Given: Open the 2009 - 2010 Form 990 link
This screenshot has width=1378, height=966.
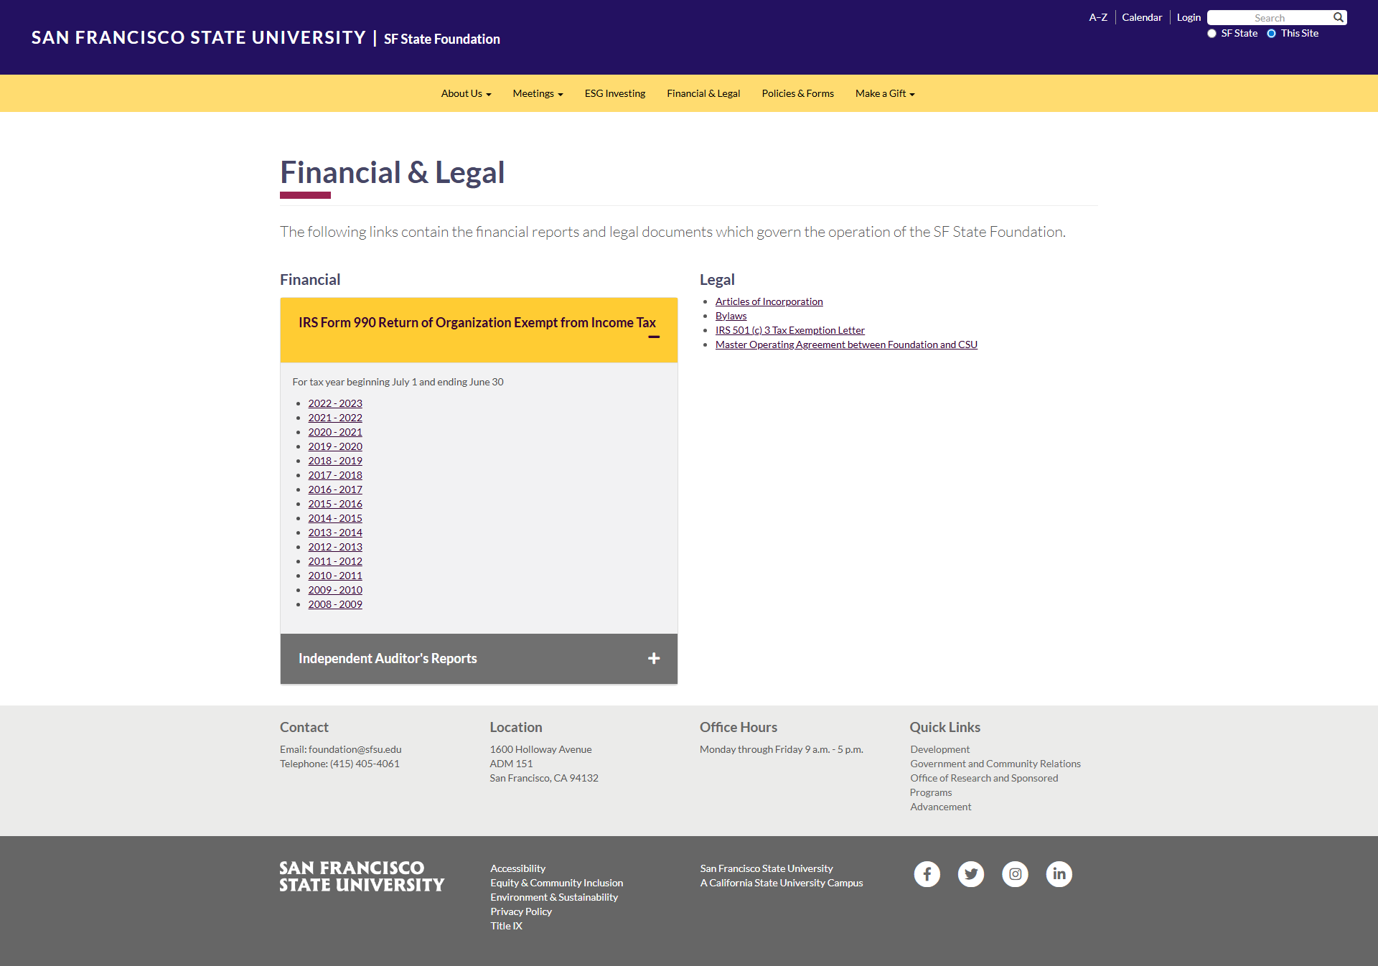Looking at the screenshot, I should click(335, 590).
